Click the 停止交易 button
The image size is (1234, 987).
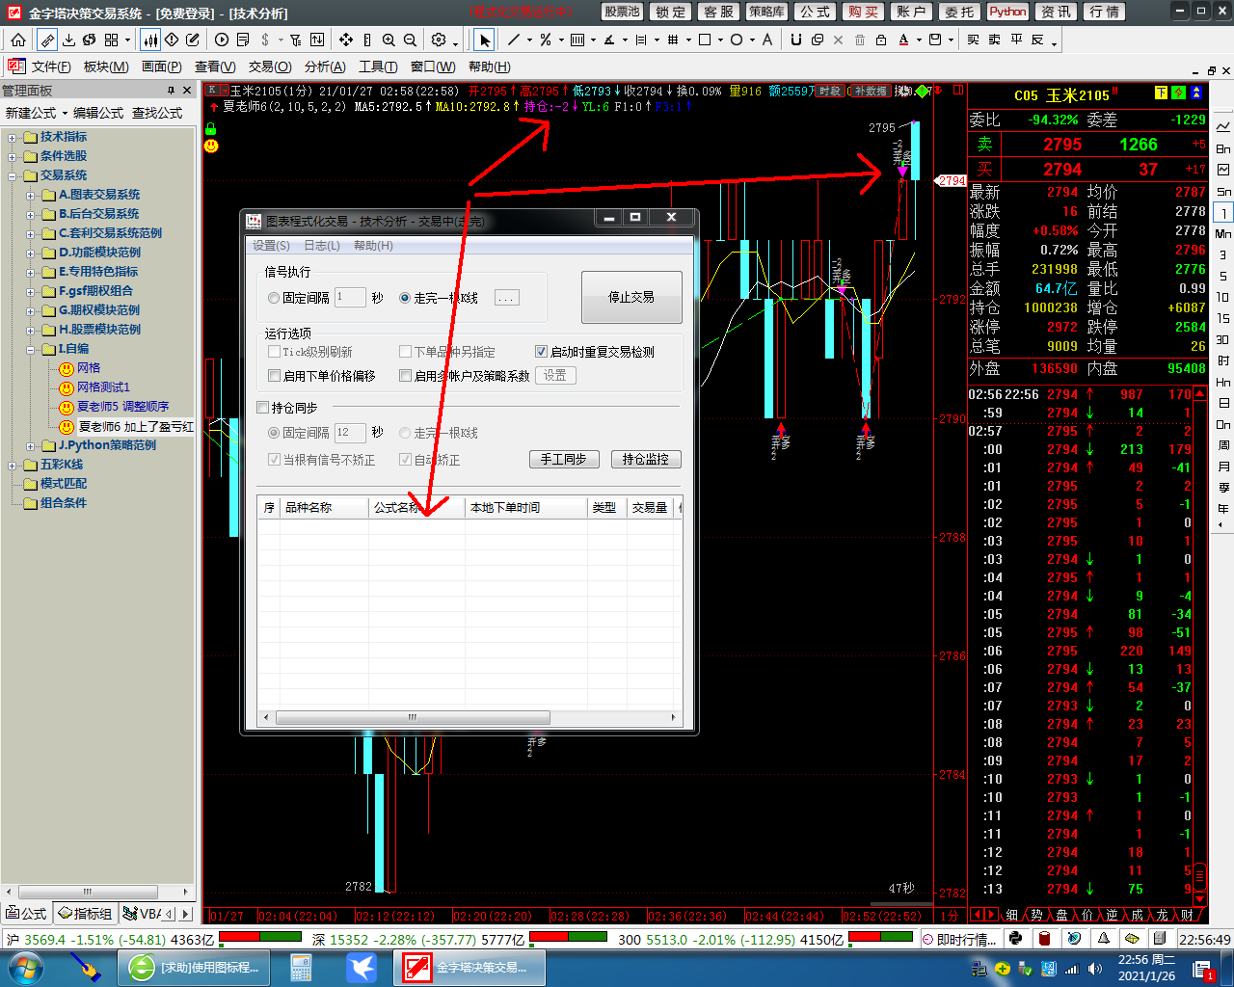point(631,297)
